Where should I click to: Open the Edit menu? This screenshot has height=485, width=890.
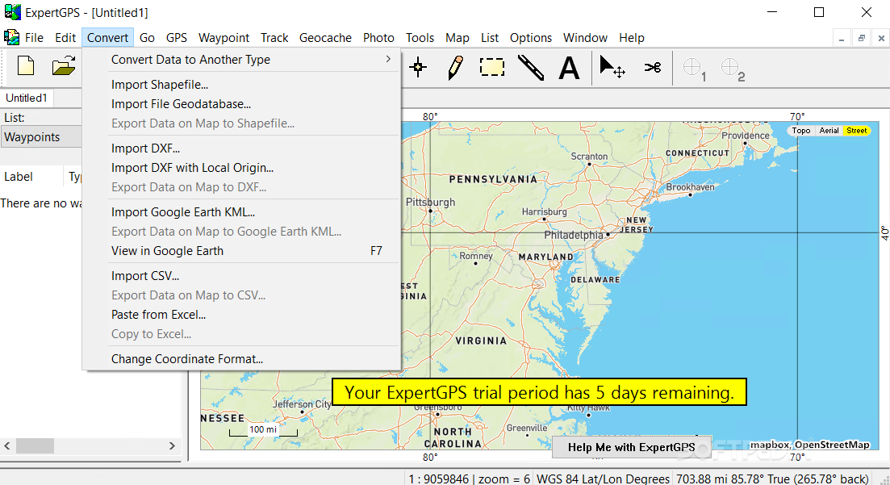65,37
